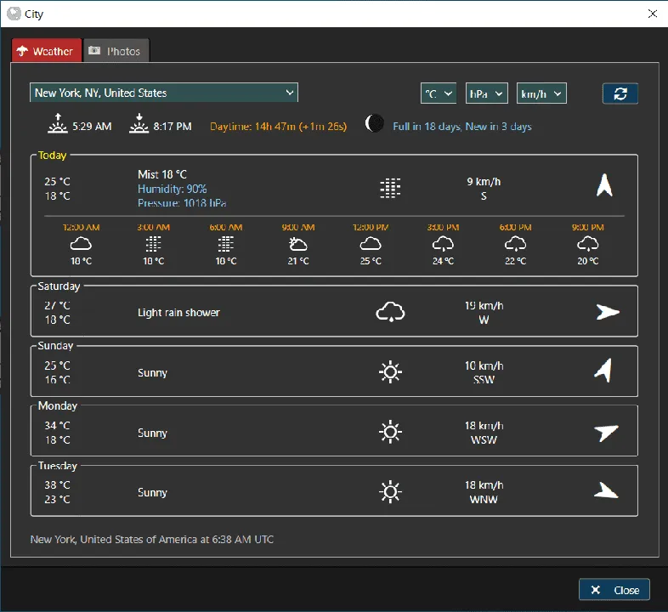Expand the New York city dropdown
This screenshot has width=668, height=612.
click(163, 93)
